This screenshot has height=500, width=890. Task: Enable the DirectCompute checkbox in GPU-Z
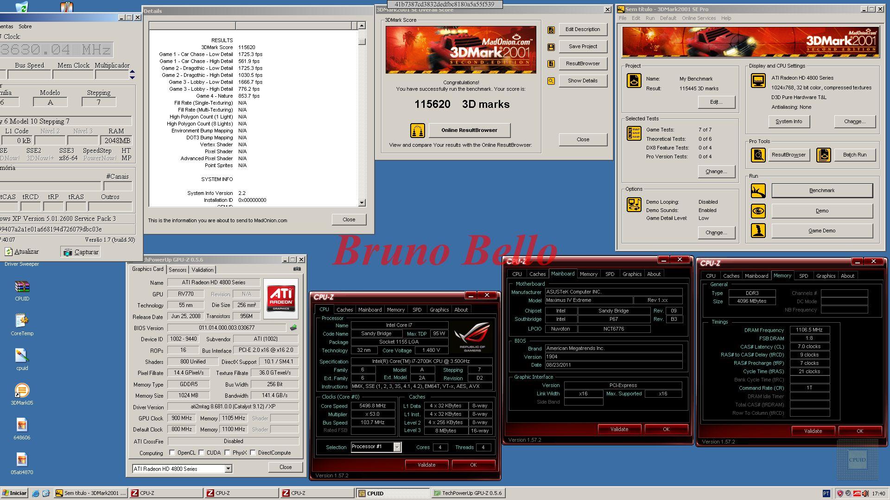tap(253, 453)
